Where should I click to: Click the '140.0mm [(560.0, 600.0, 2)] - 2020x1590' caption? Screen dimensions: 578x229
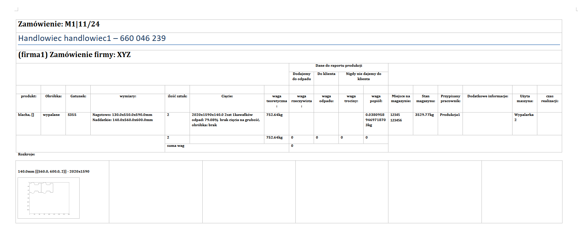point(54,172)
